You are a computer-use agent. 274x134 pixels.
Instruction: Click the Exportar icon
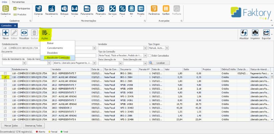point(266,33)
